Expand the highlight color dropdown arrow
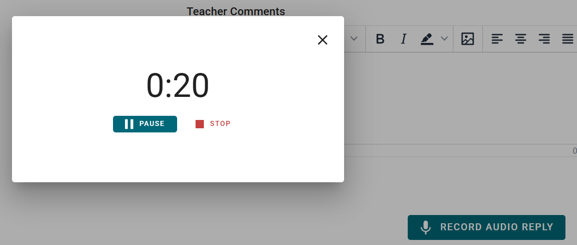Screen dimensions: 577x245 click(x=444, y=39)
